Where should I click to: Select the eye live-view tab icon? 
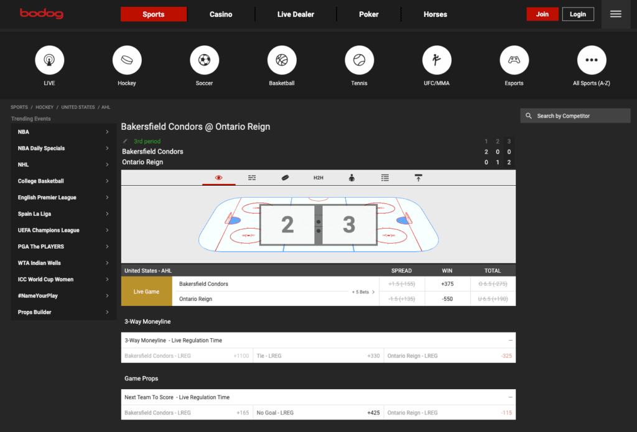[218, 177]
